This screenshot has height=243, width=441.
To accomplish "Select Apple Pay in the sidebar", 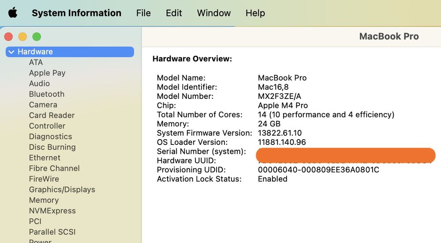I will [47, 73].
